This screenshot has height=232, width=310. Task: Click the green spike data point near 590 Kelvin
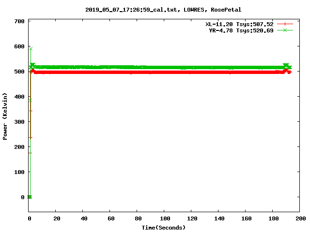[31, 48]
